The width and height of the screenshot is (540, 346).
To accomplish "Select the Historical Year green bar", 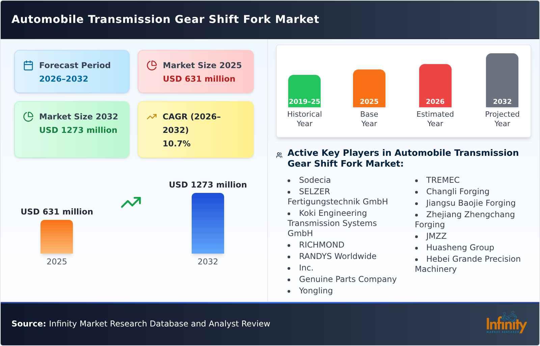I will point(304,90).
